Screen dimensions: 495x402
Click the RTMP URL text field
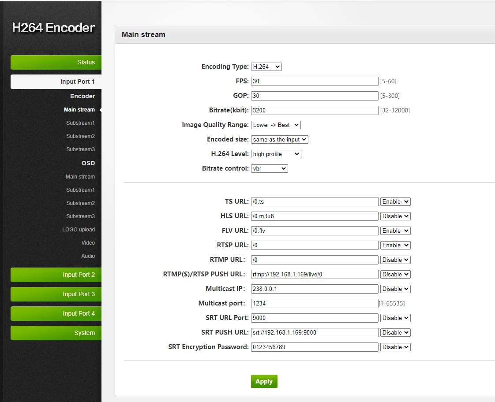click(x=315, y=260)
